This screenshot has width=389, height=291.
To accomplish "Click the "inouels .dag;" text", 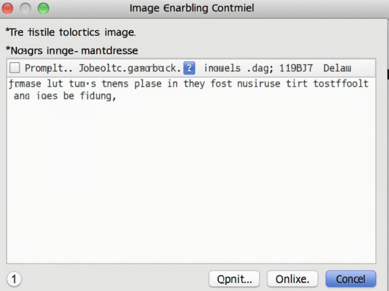I will 239,68.
